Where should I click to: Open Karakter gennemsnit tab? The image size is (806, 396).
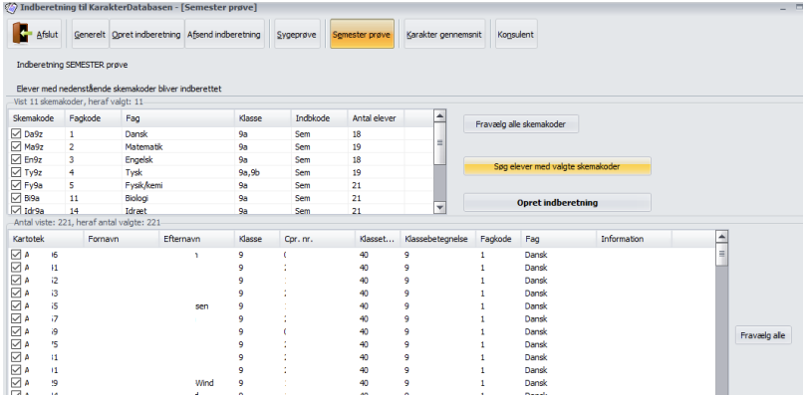(444, 35)
